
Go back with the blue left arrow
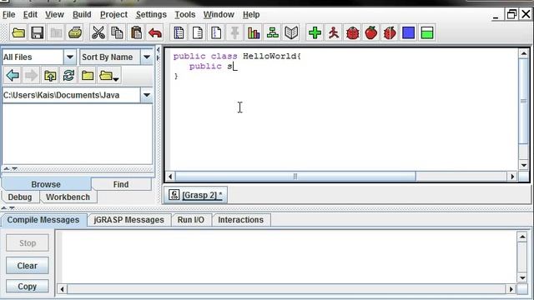[x=13, y=75]
